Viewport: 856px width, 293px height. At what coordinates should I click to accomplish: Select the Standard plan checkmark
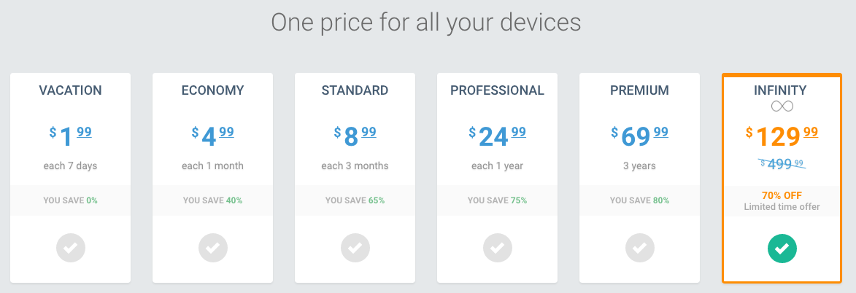(355, 249)
